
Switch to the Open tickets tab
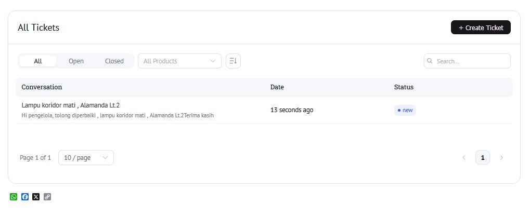pos(76,61)
